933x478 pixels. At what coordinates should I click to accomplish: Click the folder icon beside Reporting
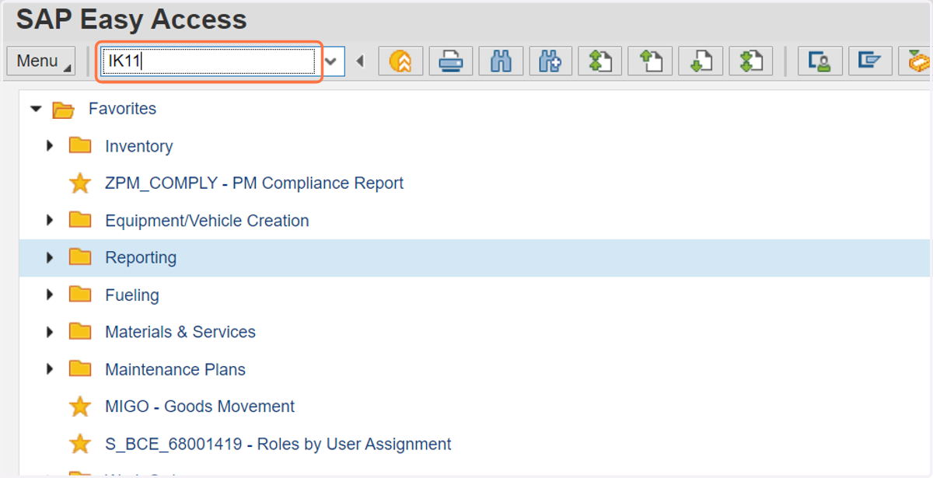pos(80,257)
